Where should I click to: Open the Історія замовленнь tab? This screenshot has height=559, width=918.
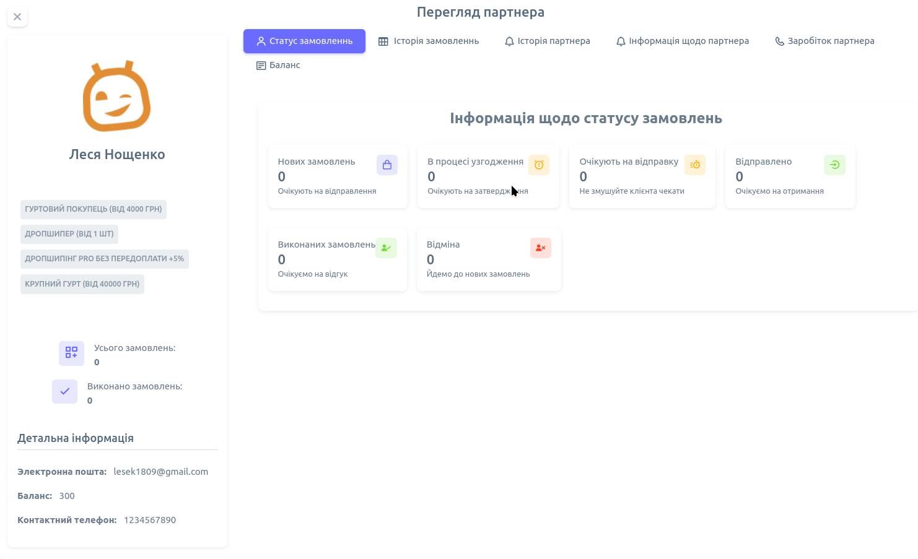[x=429, y=41]
